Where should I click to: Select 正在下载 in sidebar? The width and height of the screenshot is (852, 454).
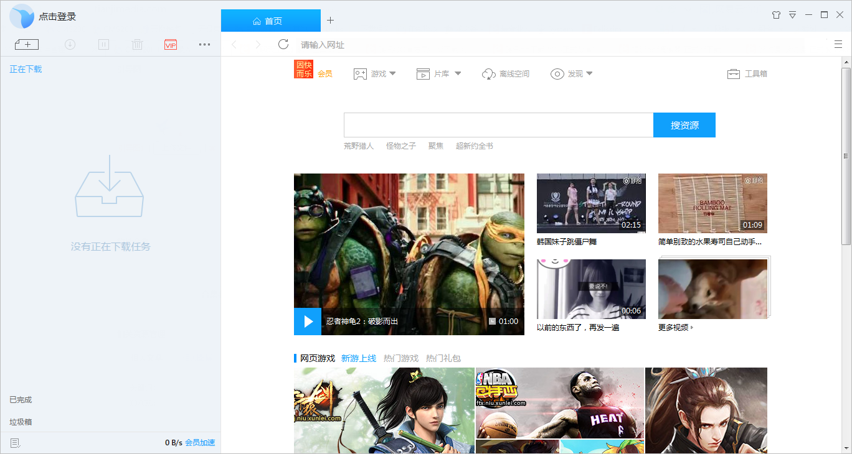coord(26,69)
